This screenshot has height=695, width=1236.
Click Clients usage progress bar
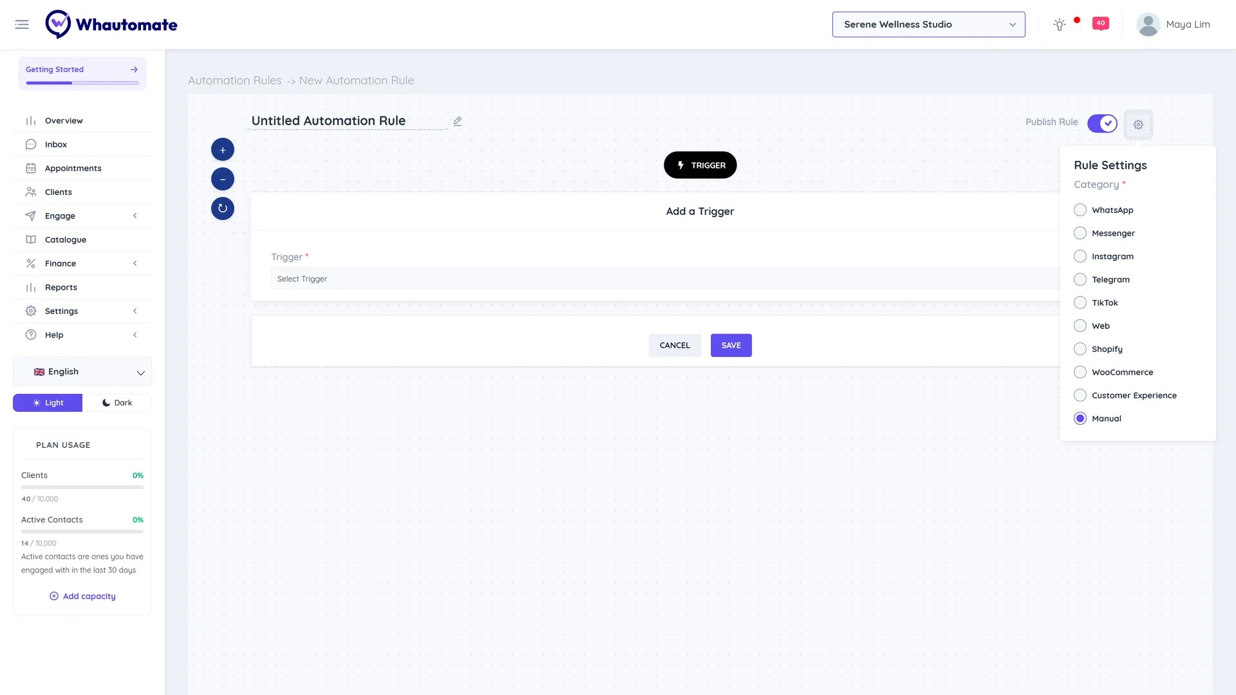82,487
